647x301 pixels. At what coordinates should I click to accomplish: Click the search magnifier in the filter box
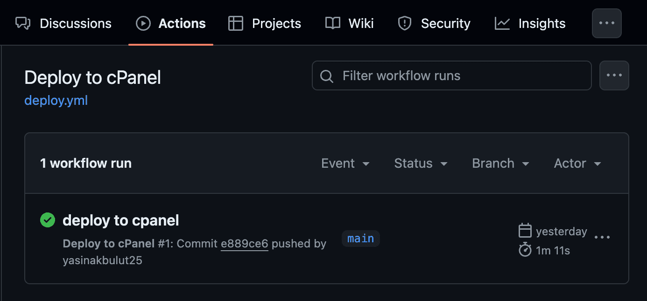point(326,75)
